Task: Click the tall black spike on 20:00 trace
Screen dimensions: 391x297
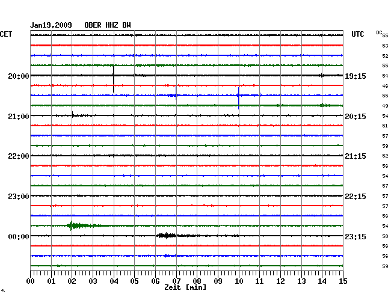Action: (x=114, y=79)
